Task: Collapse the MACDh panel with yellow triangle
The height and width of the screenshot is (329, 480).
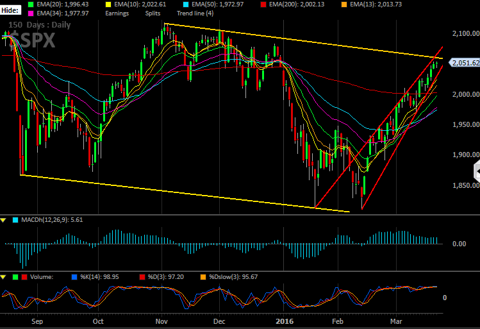Action: 3,220
